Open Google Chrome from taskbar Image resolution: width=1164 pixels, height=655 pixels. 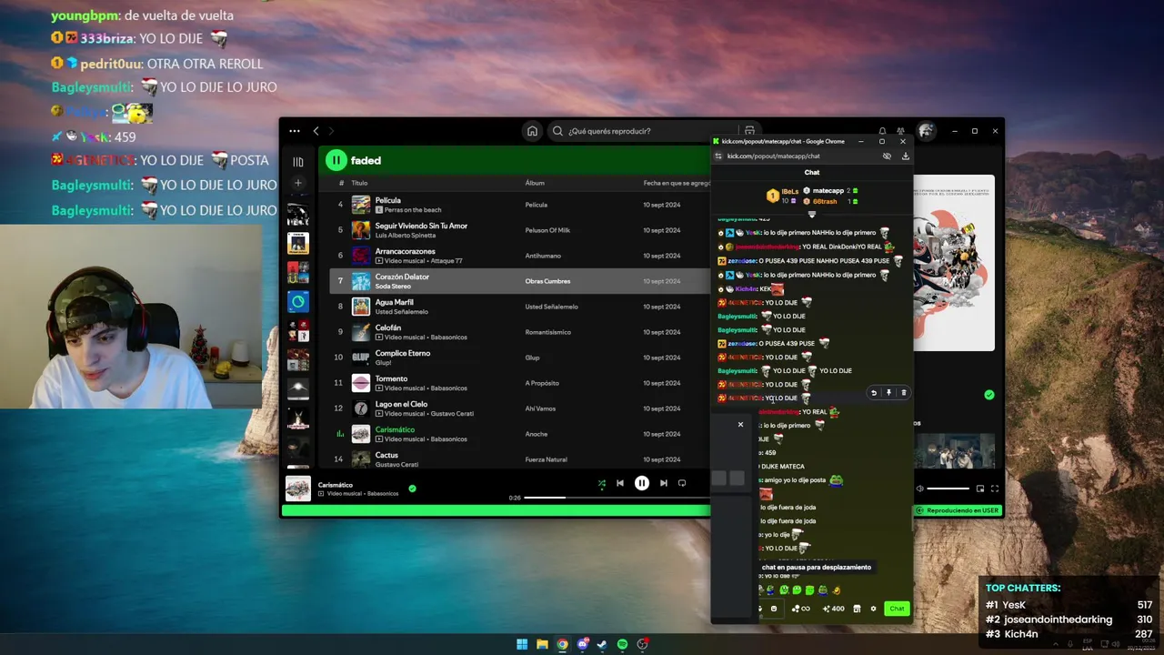point(562,644)
